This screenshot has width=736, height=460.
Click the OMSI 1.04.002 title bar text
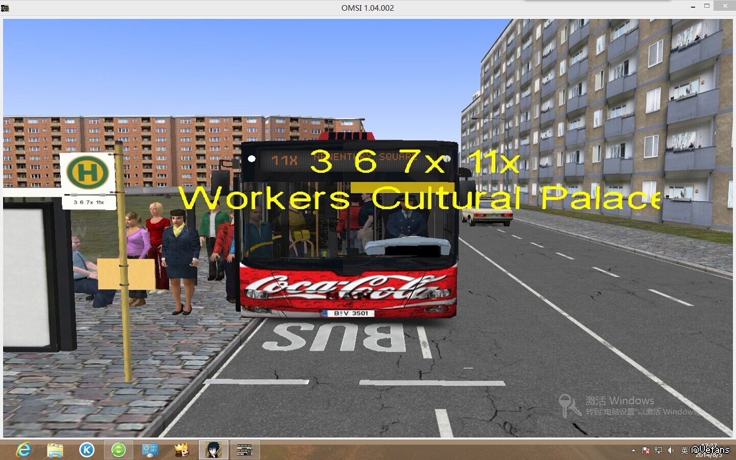coord(367,8)
